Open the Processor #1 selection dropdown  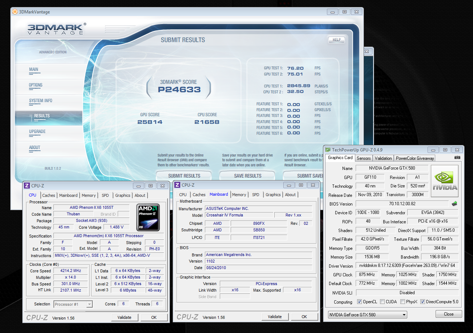coord(73,304)
